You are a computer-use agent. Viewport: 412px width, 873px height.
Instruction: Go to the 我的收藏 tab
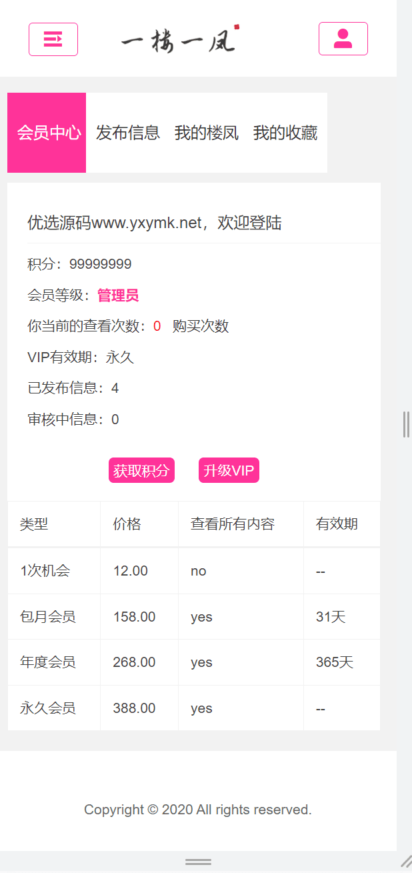pos(285,133)
